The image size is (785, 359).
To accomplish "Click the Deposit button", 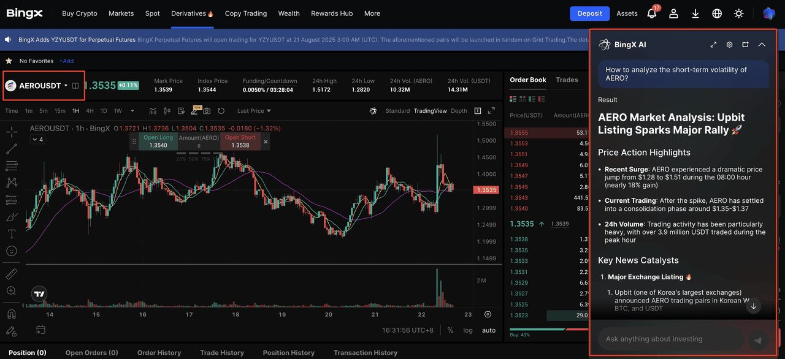I will [x=589, y=13].
